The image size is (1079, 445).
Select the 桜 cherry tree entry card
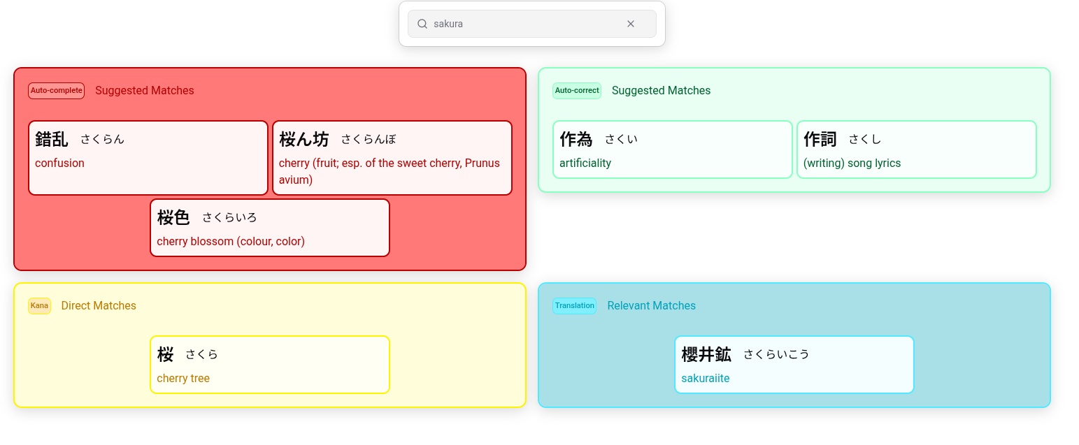click(x=270, y=364)
